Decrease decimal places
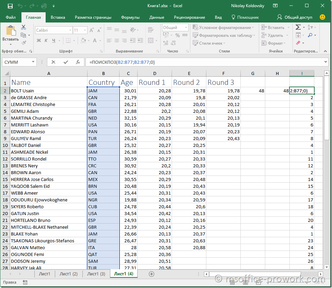The height and width of the screenshot is (288, 332). [173, 43]
